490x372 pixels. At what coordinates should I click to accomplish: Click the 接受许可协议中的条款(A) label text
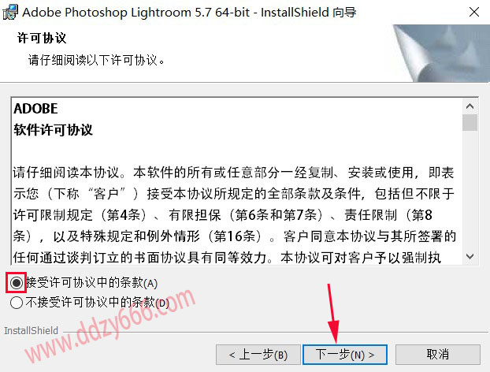tap(91, 283)
